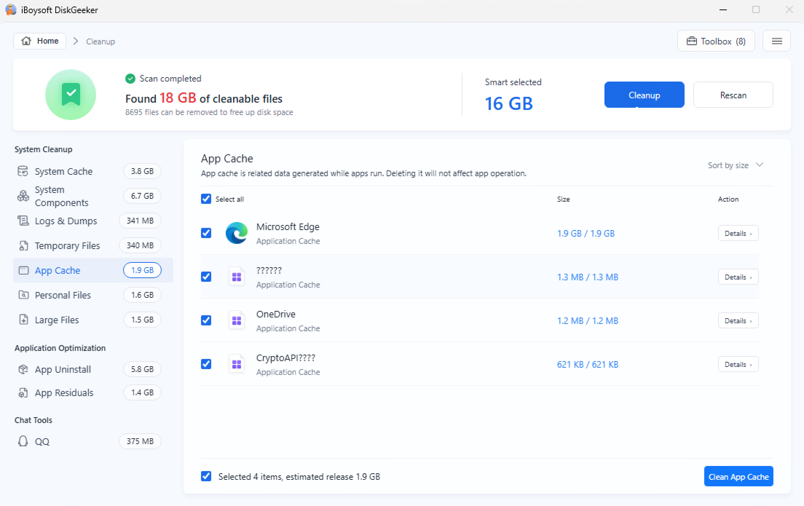Click the CryptoAPI???? app icon
Image resolution: width=804 pixels, height=506 pixels.
237,364
